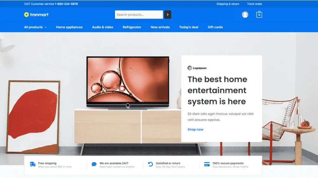Select the Refrigerator menu item
This screenshot has width=318, height=178.
tap(132, 27)
